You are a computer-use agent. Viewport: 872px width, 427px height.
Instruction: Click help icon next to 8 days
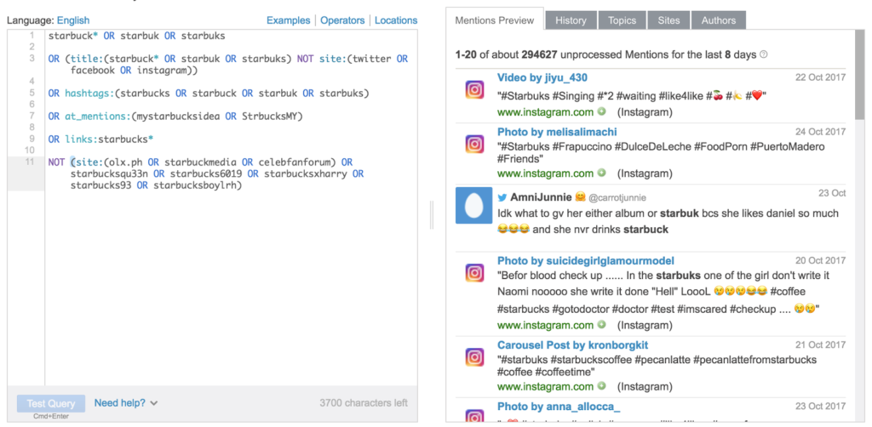[x=763, y=54]
